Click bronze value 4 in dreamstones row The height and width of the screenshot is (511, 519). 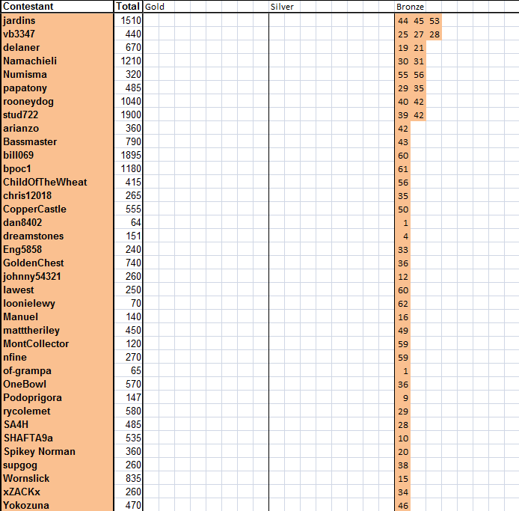pos(403,236)
